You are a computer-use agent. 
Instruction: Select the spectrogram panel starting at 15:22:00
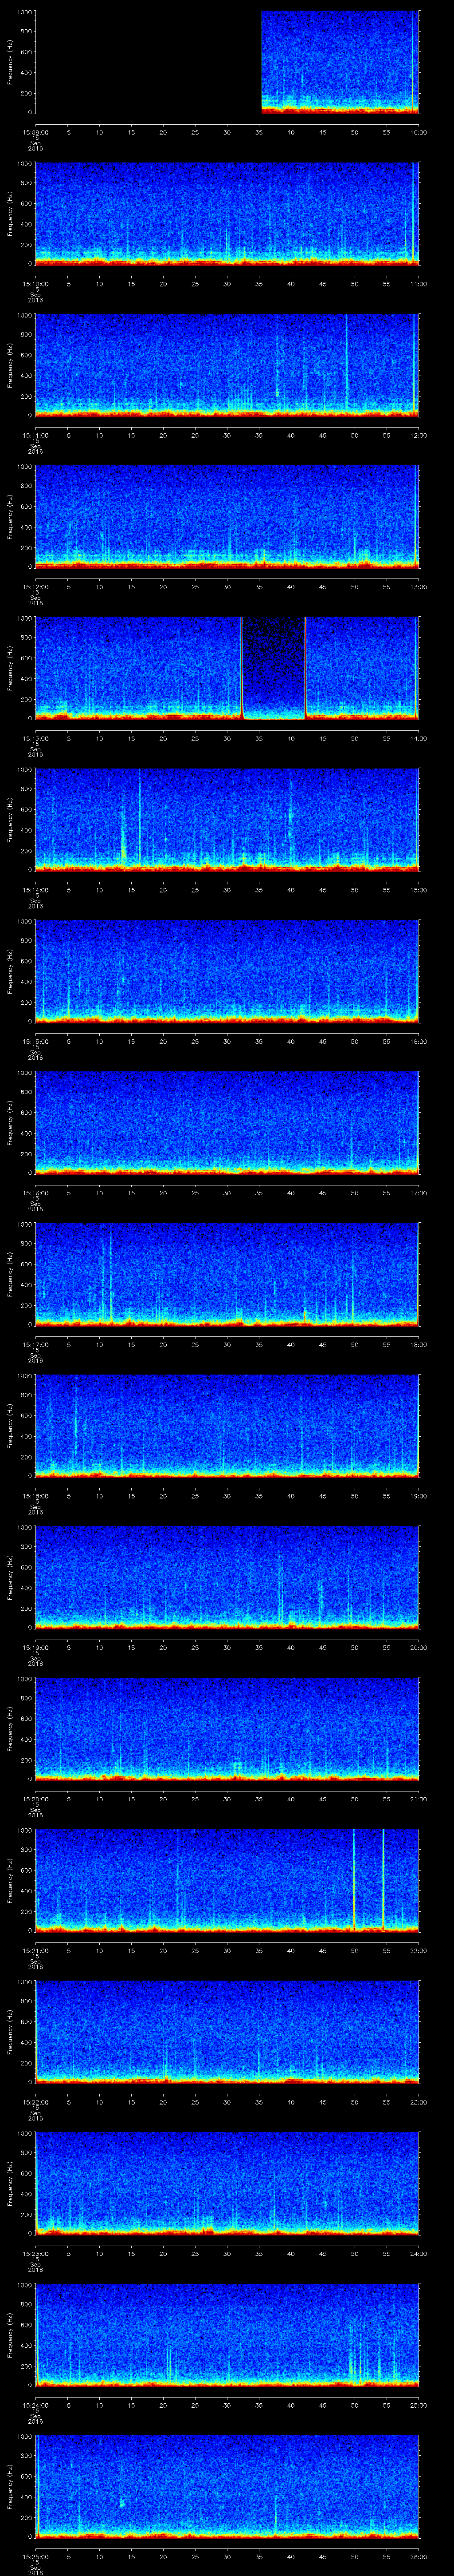[227, 2030]
